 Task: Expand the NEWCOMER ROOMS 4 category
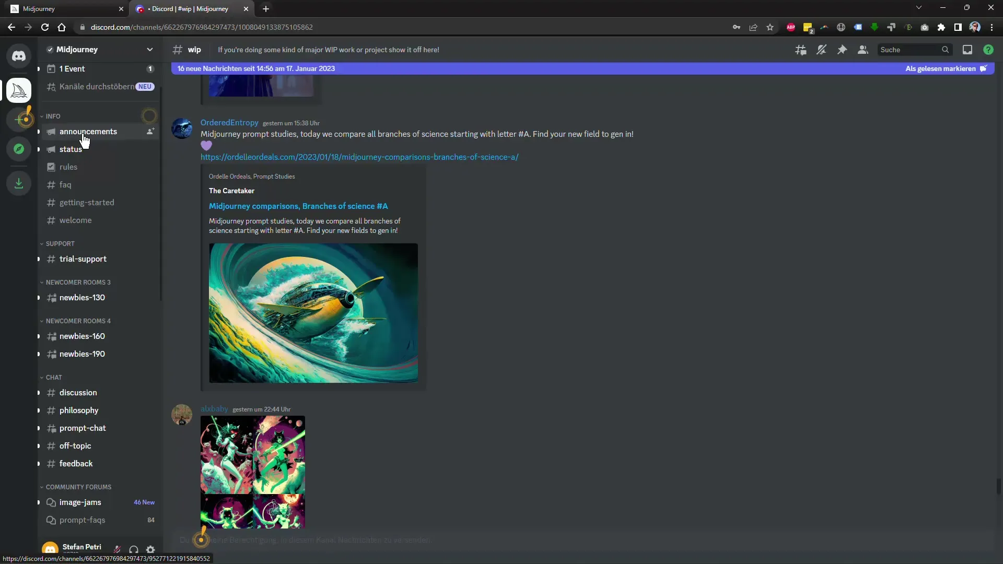click(78, 321)
